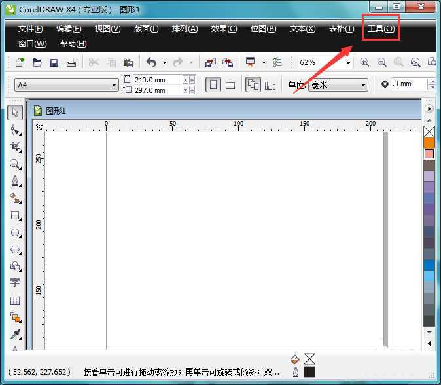Select the Table tool

point(15,301)
